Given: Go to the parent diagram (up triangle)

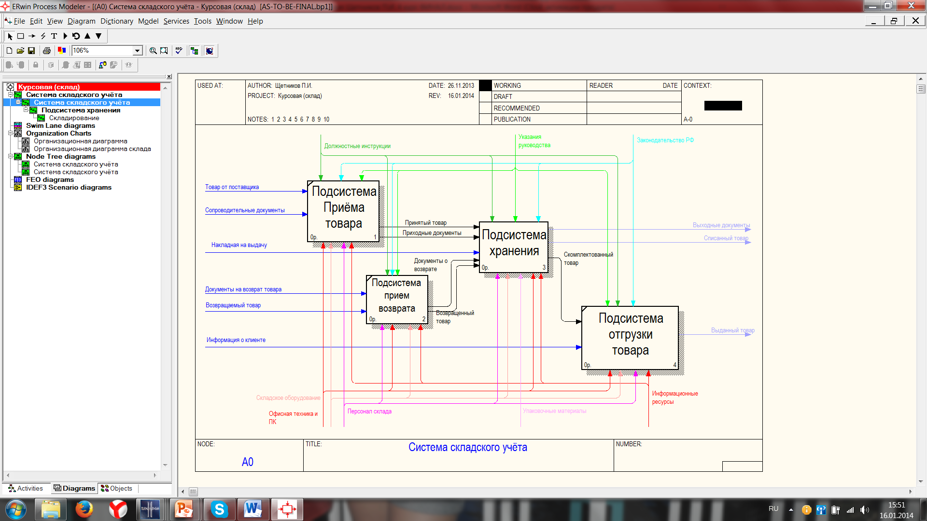Looking at the screenshot, I should 87,36.
